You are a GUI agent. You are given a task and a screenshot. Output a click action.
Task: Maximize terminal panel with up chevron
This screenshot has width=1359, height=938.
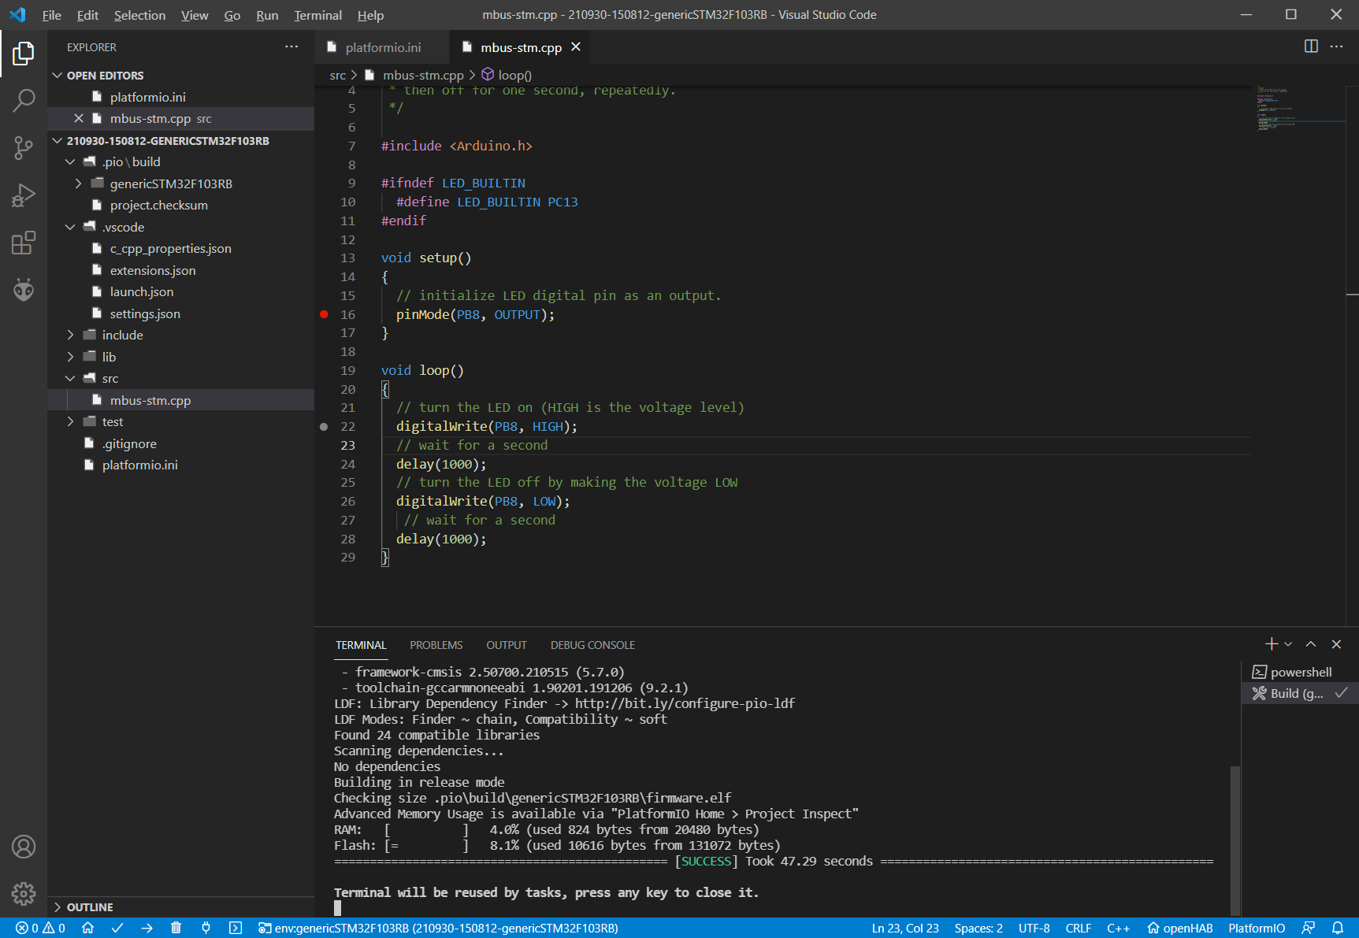tap(1311, 644)
